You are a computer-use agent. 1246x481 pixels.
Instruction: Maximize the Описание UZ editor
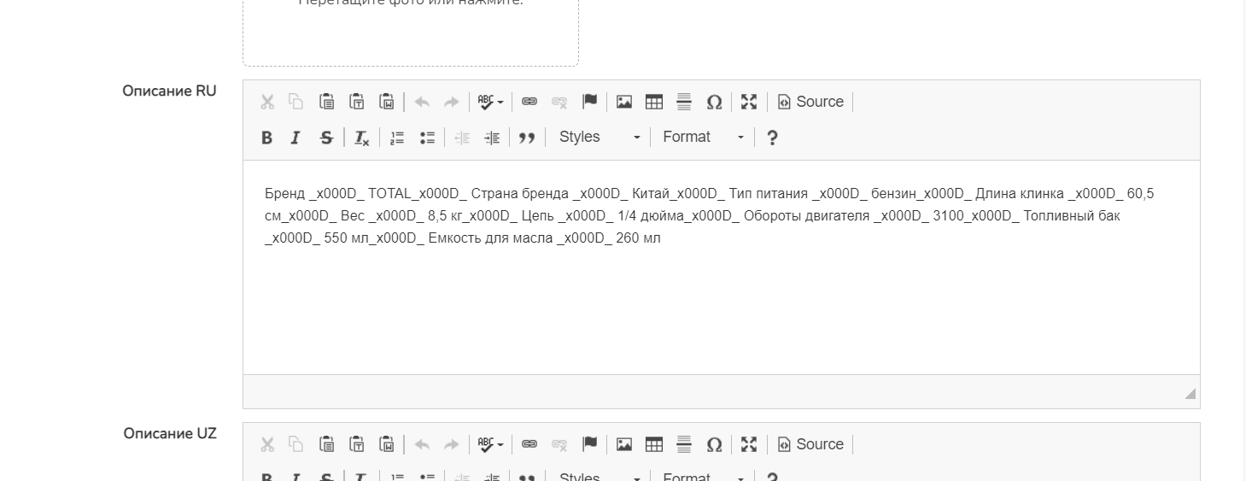749,445
